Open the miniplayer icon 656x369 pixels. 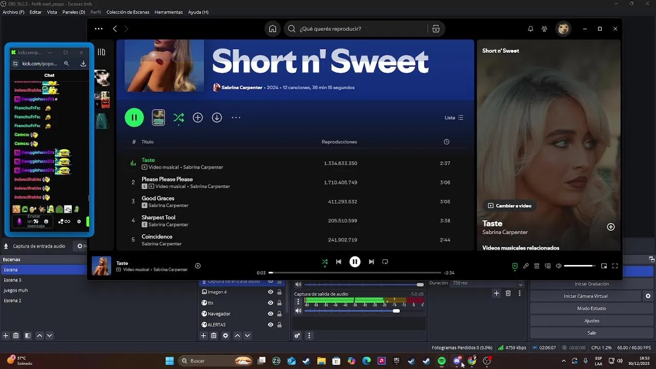(x=604, y=266)
